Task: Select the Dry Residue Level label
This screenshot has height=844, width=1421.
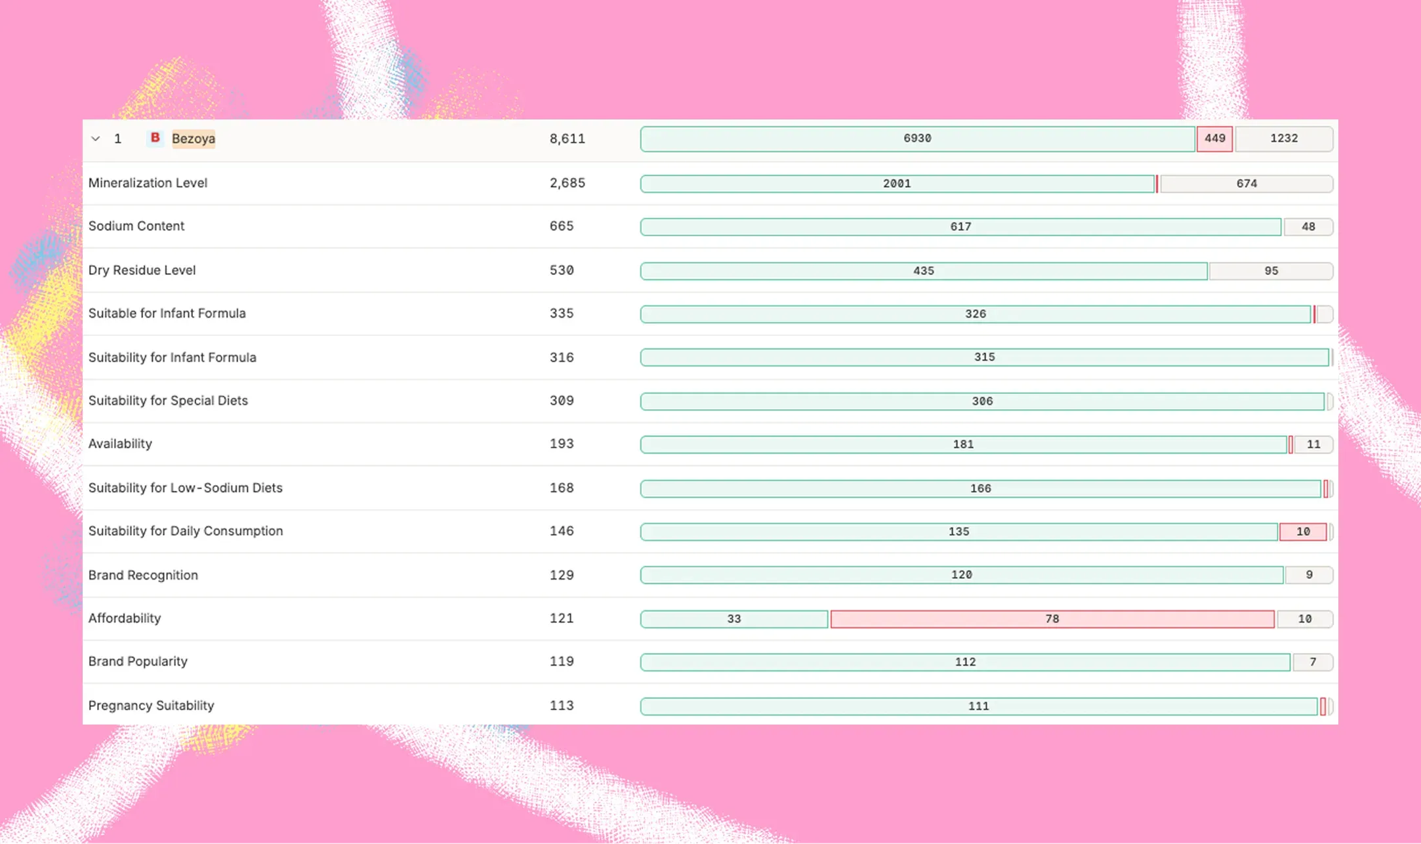Action: pos(142,270)
